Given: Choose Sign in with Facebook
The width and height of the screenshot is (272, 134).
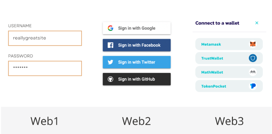Looking at the screenshot, I should click(x=137, y=45).
